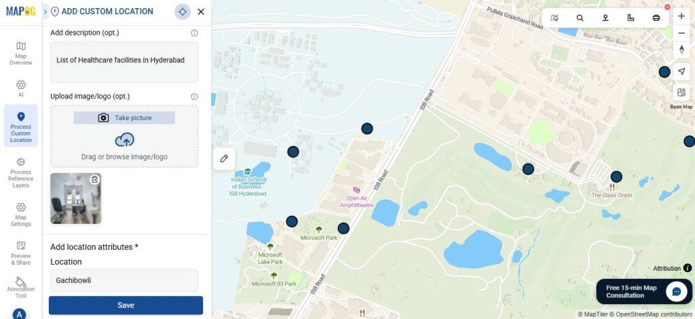Click the pencil edit button on map
Screen dimensions: 695x319
point(224,159)
